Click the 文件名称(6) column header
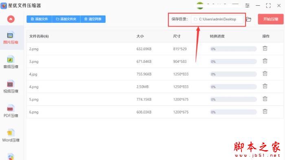285x160 pixels. (39, 36)
